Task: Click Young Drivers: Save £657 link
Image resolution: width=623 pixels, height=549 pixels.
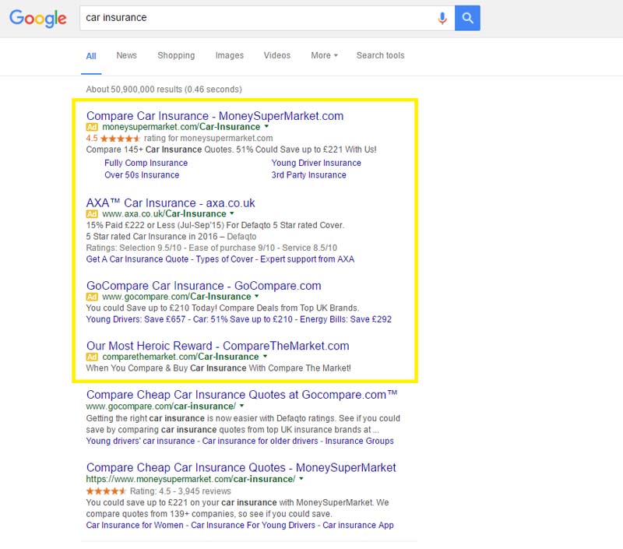Action: pyautogui.click(x=136, y=319)
